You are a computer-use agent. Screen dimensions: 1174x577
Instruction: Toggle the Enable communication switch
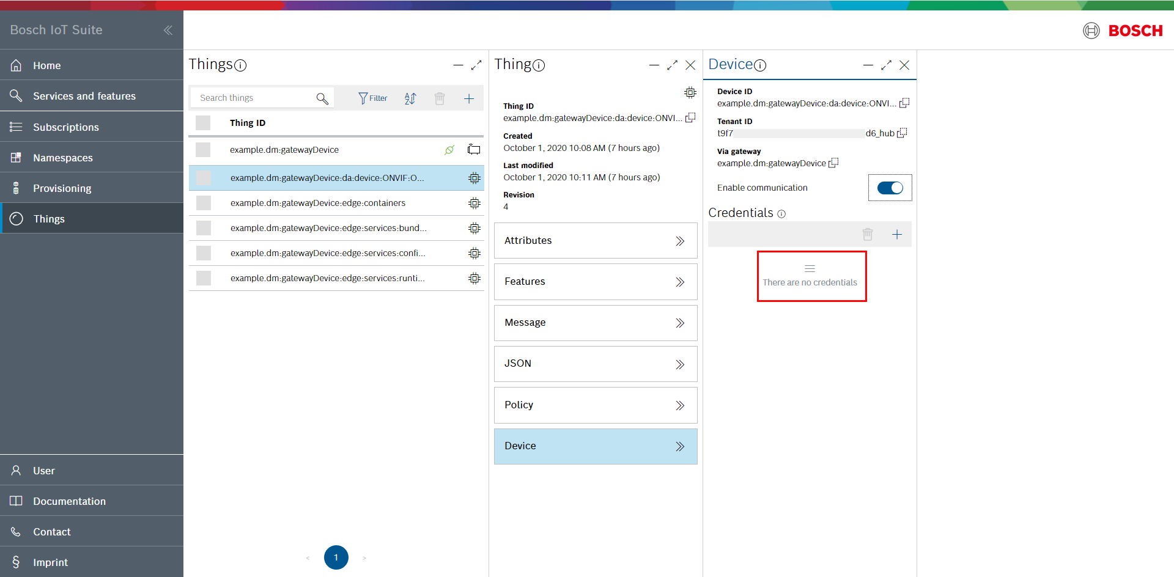[x=890, y=188]
